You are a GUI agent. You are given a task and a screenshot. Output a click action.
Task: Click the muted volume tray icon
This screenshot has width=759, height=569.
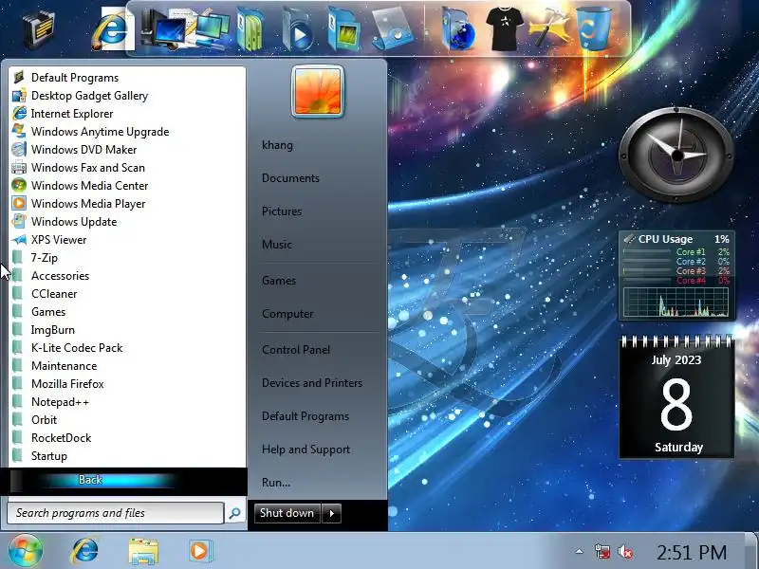625,552
